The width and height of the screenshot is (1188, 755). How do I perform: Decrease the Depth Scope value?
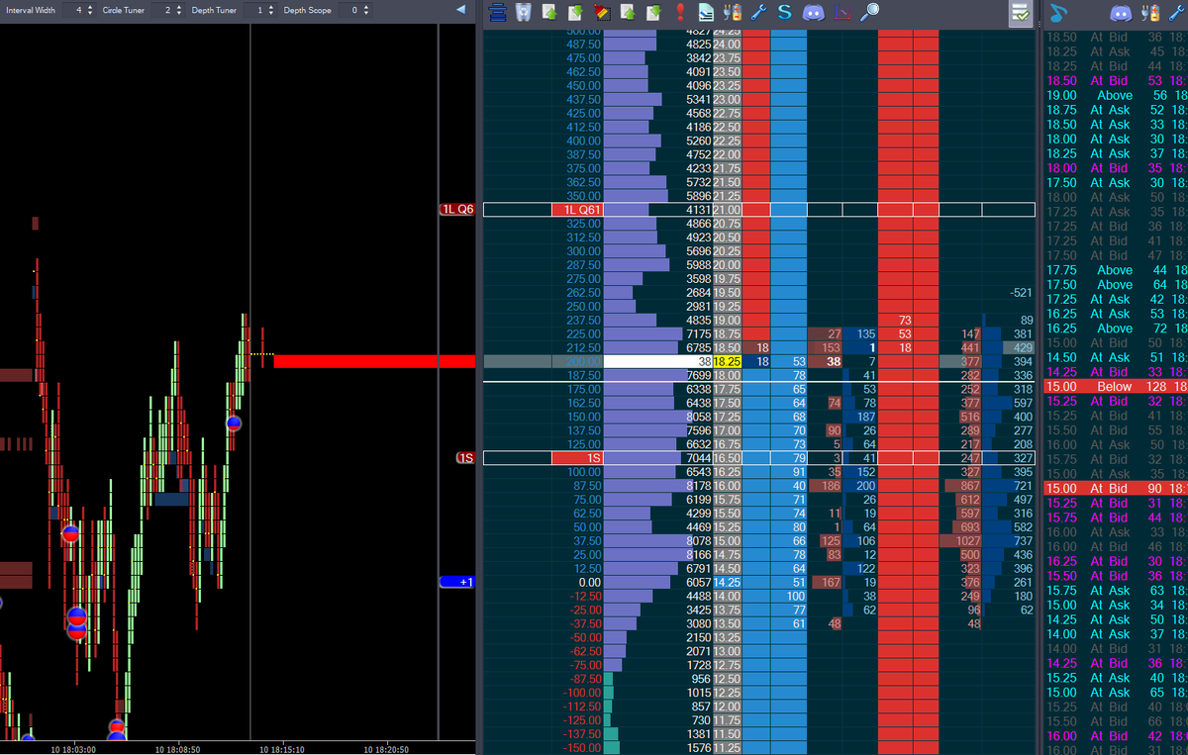click(366, 13)
